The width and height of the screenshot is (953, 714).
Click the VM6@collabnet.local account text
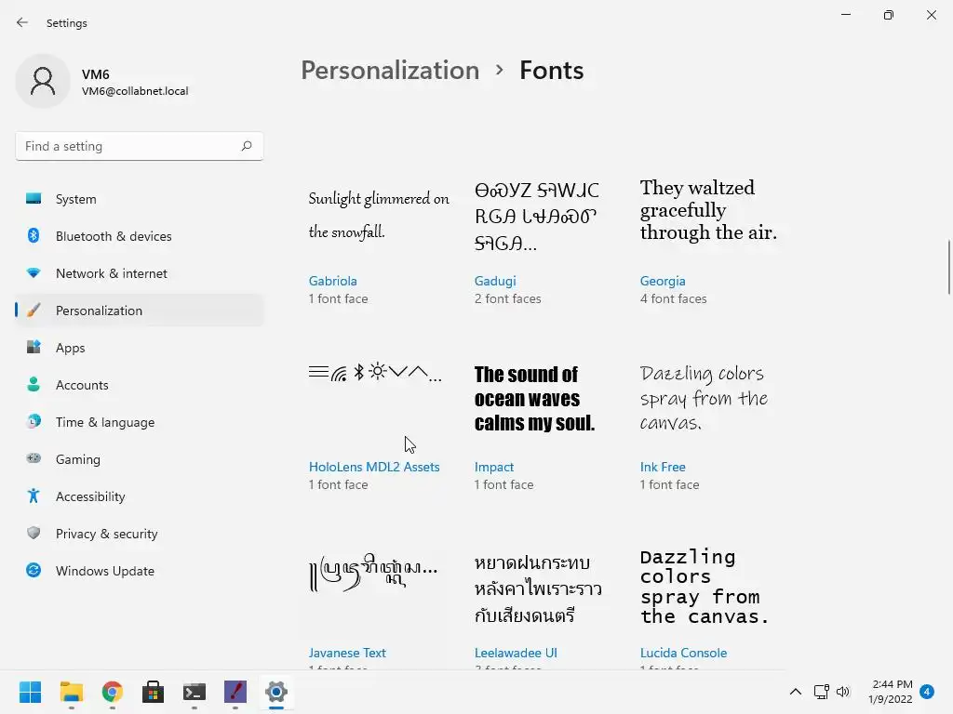tap(135, 91)
